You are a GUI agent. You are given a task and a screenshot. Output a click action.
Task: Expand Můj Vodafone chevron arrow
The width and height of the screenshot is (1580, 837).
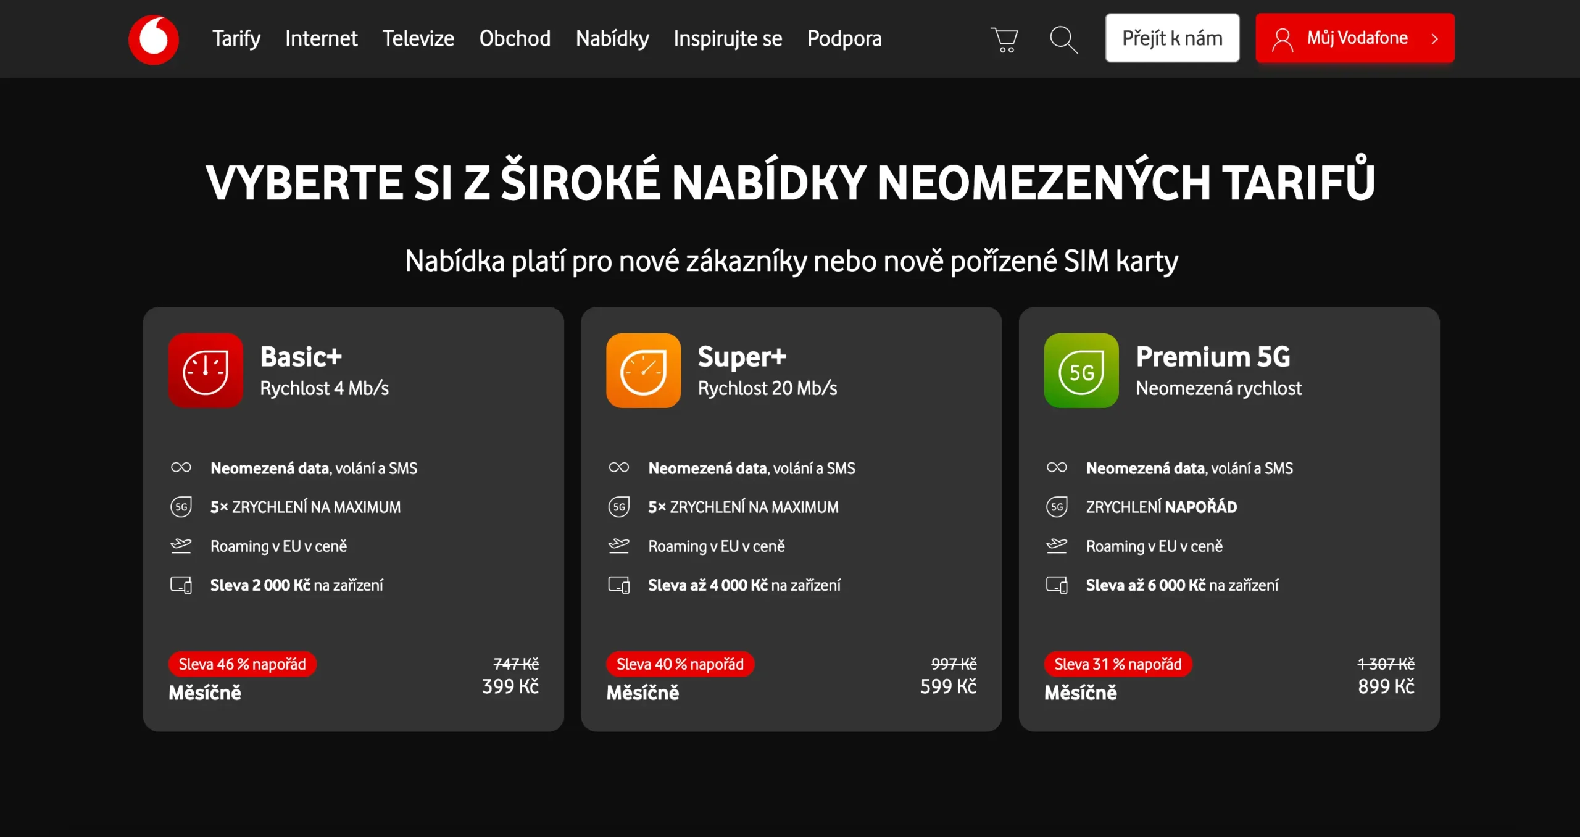tap(1435, 39)
